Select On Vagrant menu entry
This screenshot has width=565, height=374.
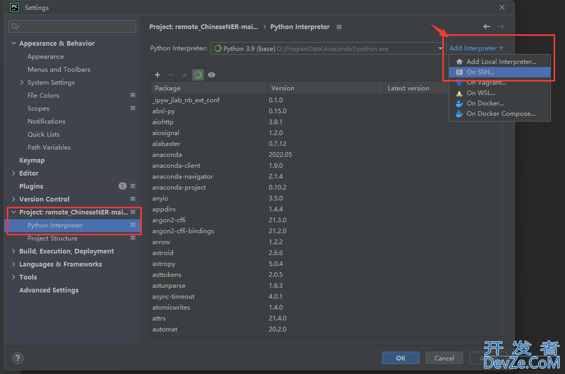point(500,83)
